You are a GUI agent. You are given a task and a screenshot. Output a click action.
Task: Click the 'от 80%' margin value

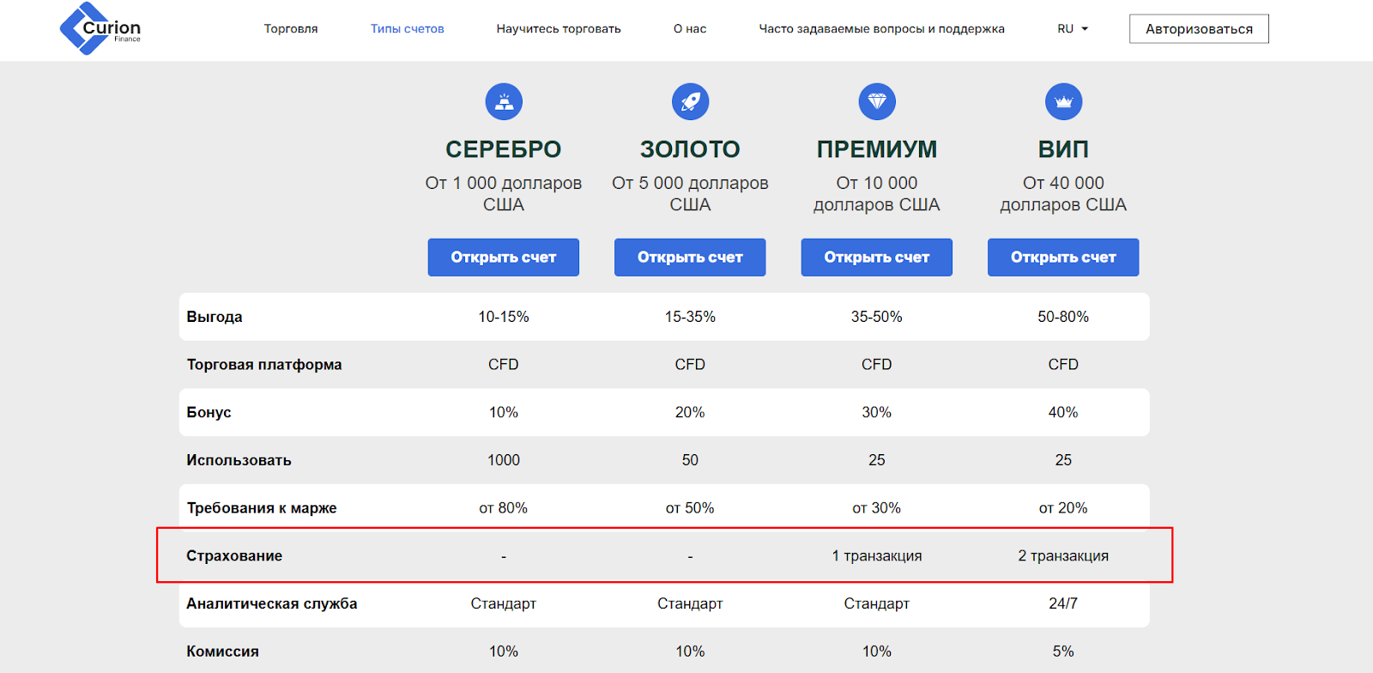(x=504, y=508)
